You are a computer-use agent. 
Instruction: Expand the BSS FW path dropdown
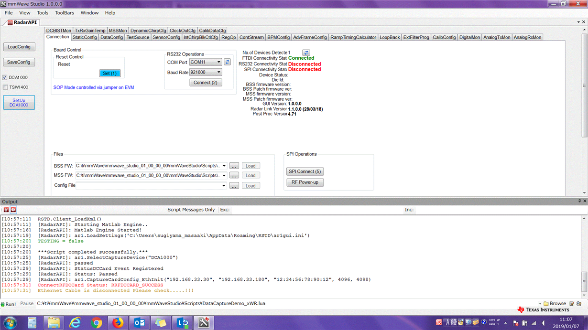pos(224,166)
